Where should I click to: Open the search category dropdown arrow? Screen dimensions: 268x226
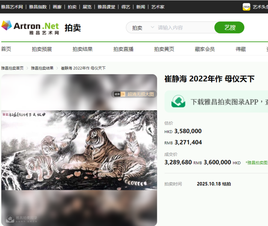point(152,27)
